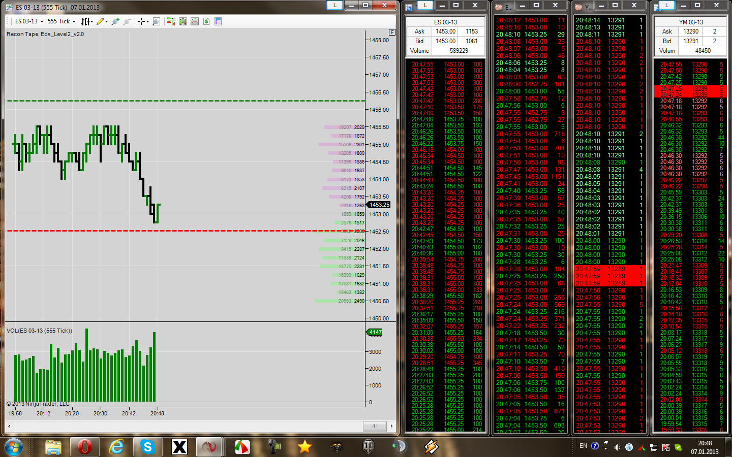Open the data series candlestick icon
This screenshot has width=732, height=457.
click(x=183, y=21)
